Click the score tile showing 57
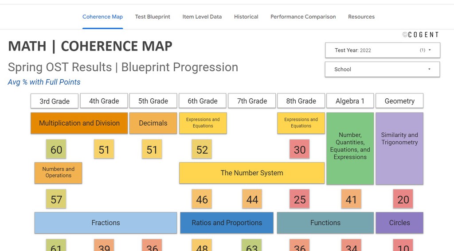 [x=56, y=199]
